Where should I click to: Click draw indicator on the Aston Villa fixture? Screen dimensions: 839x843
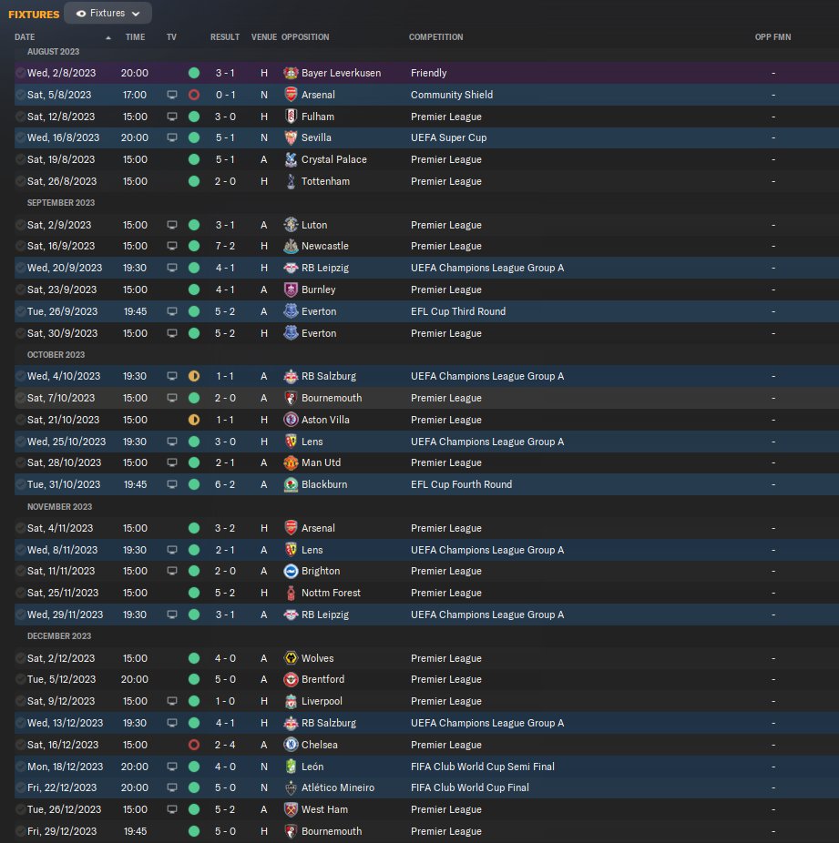194,420
